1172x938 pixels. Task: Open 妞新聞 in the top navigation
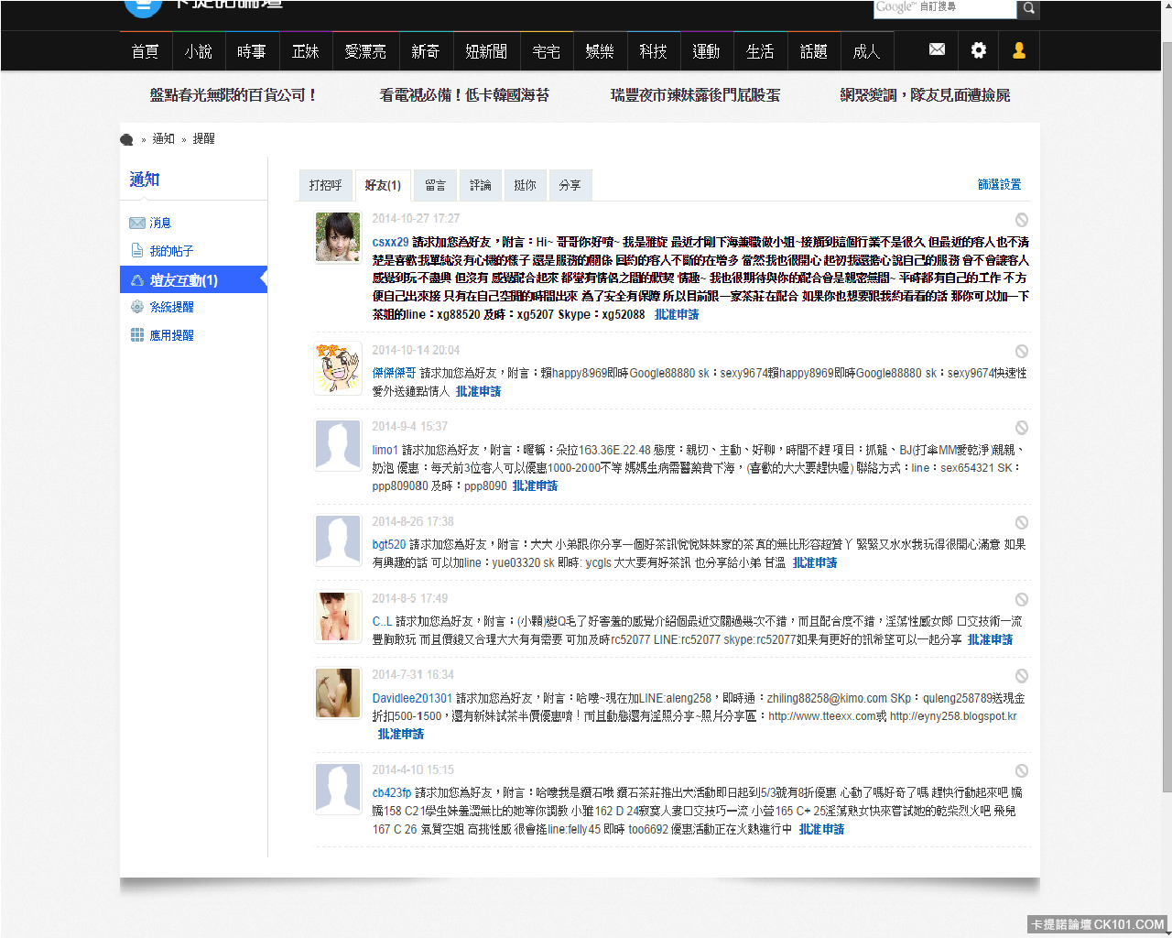(x=486, y=51)
